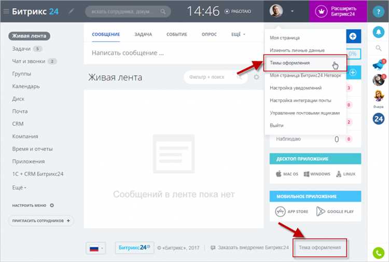The image size is (389, 262).
Task: Click the pencil edit icon near the logo
Action: (x=71, y=11)
